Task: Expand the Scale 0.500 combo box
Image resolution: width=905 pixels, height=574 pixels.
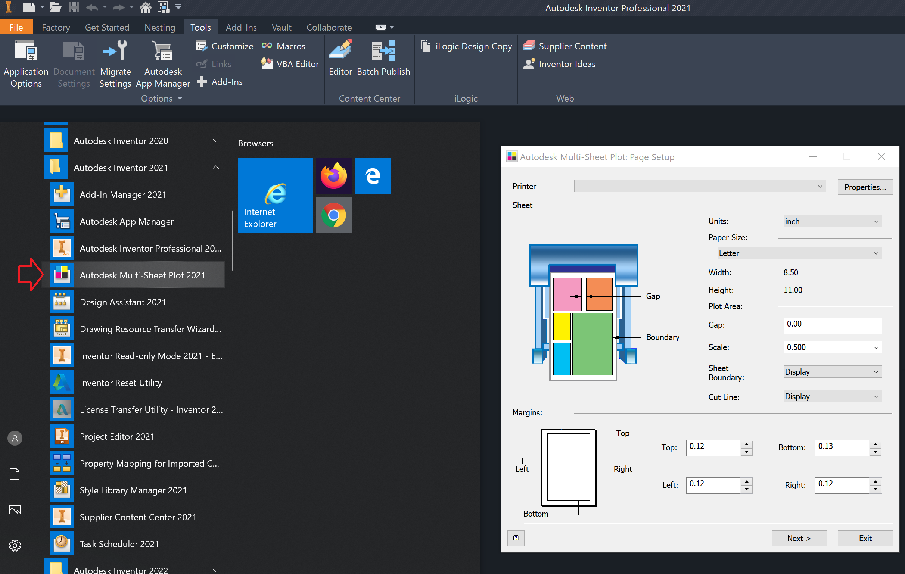Action: pos(875,347)
